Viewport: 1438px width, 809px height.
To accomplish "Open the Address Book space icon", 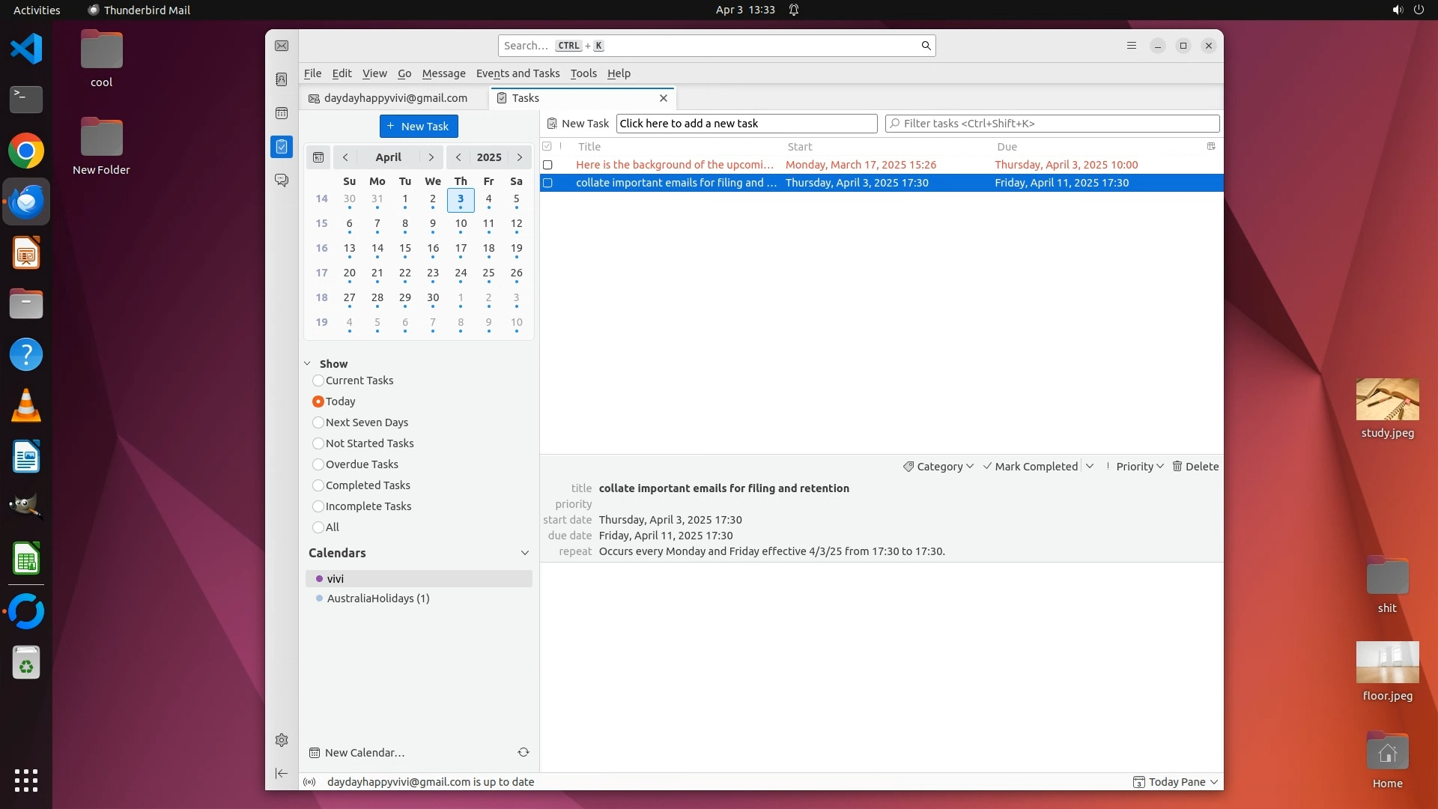I will tap(282, 79).
